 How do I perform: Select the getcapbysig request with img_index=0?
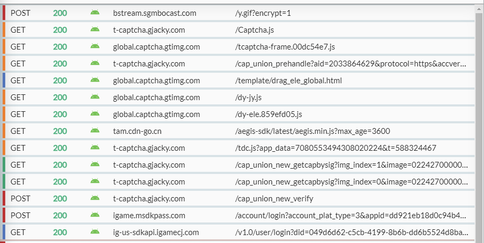coord(350,182)
